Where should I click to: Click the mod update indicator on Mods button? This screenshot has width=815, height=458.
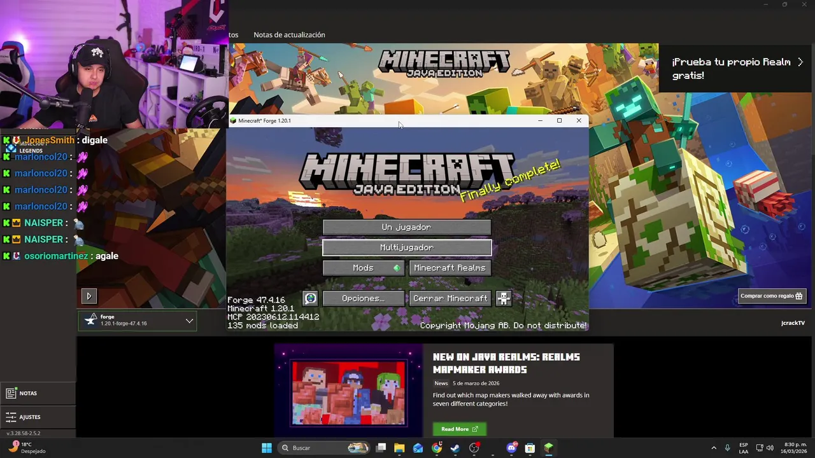point(397,268)
